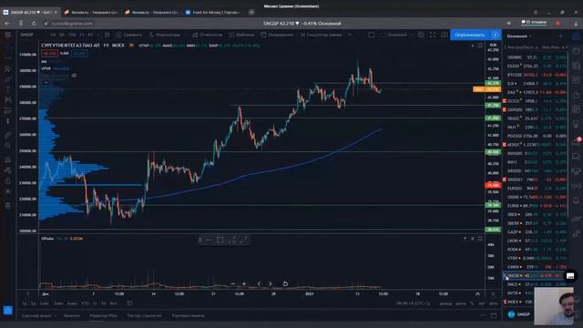Toggle lock all drawing tools
The image size is (583, 328).
click(x=8, y=180)
